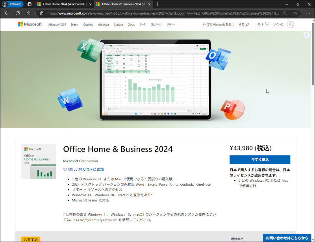The height and width of the screenshot is (242, 315).
Task: Open the tab actions menu icon
Action: click(x=30, y=4)
